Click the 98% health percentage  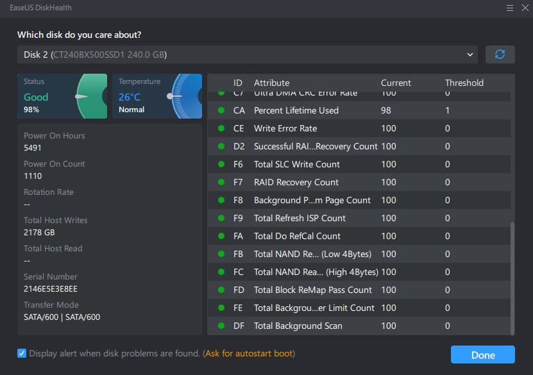[x=31, y=110]
